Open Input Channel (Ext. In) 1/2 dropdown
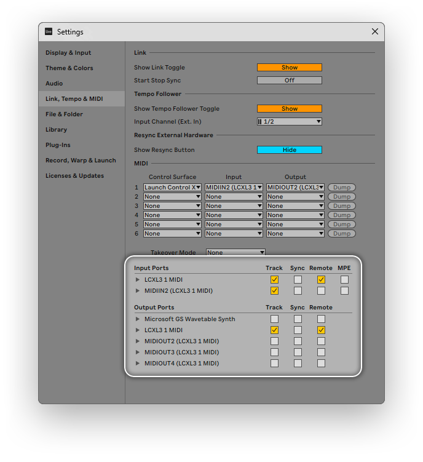The height and width of the screenshot is (462, 423). coord(289,122)
